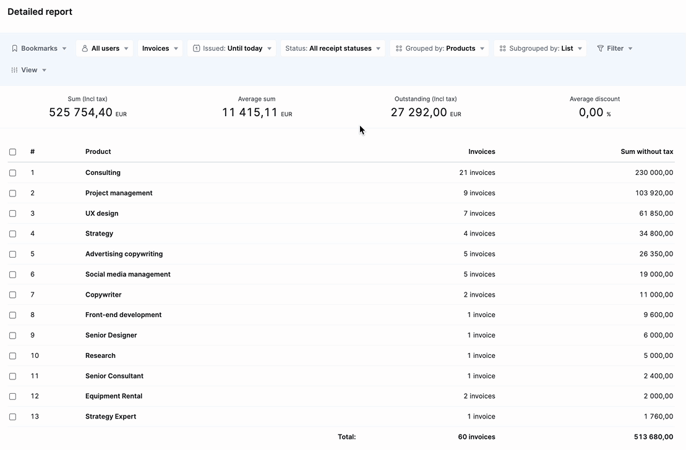Select the Social media management checkbox
Viewport: 686px width, 450px height.
[13, 274]
